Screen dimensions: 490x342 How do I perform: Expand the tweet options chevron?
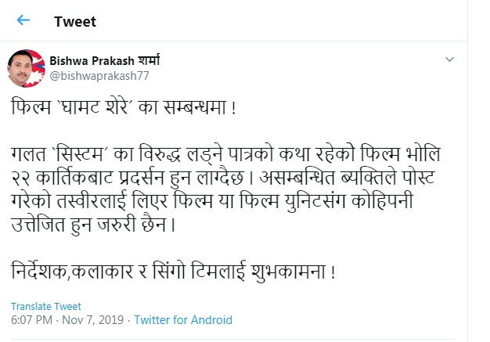(449, 60)
